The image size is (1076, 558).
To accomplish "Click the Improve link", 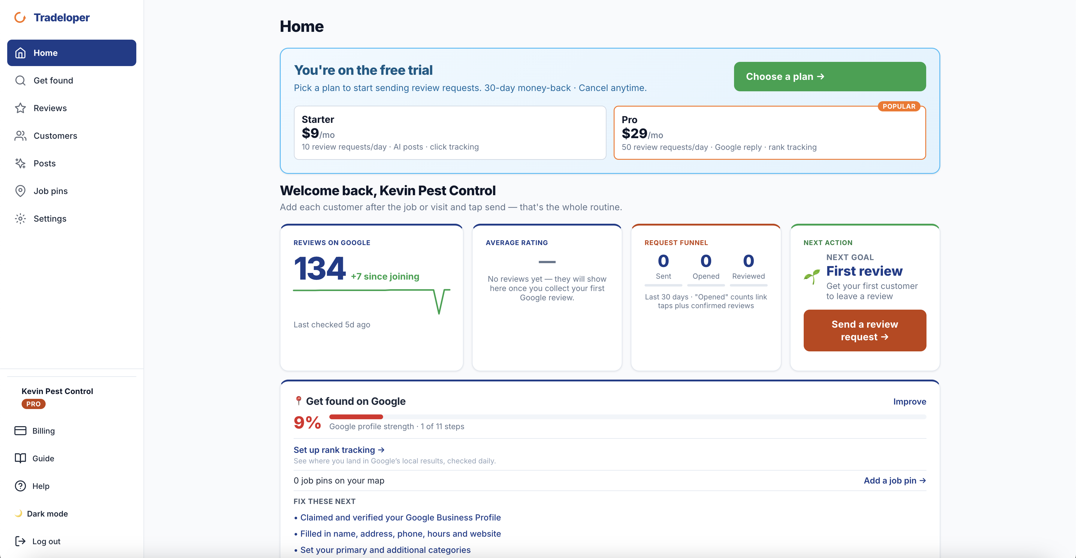I will pyautogui.click(x=909, y=402).
